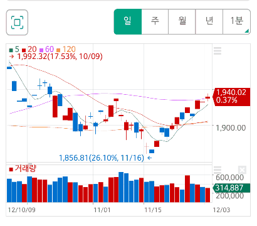Click the red 20-day moving average swatch

coord(24,50)
